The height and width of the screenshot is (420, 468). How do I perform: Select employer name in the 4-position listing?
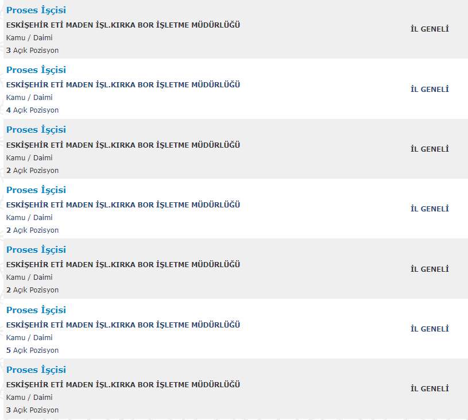[x=123, y=85]
